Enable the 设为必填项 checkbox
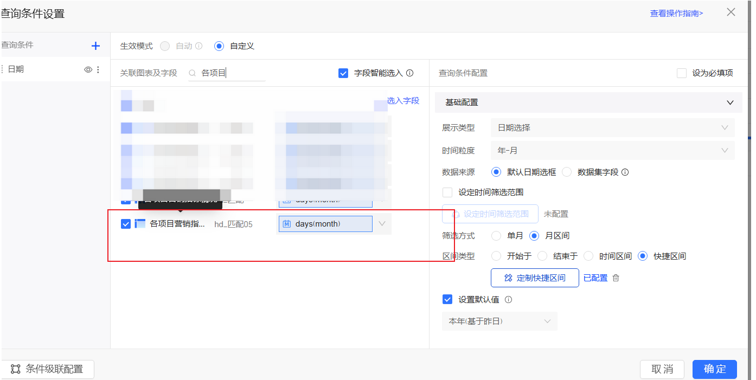This screenshot has height=380, width=756. point(682,73)
